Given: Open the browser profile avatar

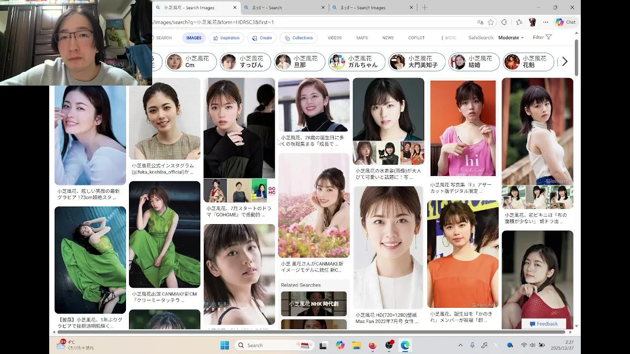Looking at the screenshot, I should [532, 22].
